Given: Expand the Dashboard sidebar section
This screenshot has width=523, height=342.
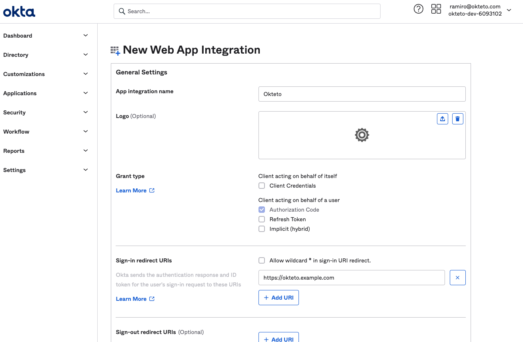Looking at the screenshot, I should (x=46, y=36).
